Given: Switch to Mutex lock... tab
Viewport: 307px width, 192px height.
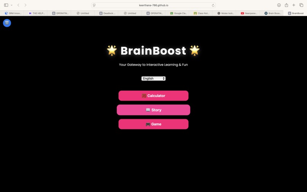Looking at the screenshot, I should pyautogui.click(x=224, y=13).
